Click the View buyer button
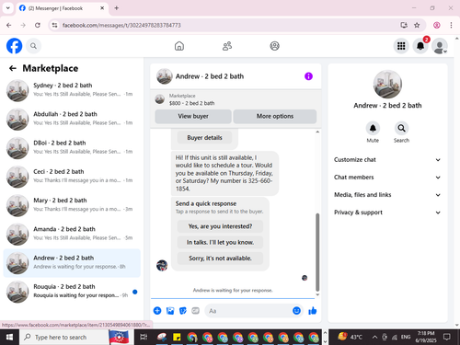 coord(193,116)
